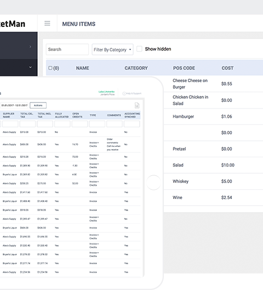Click the round home button on the tablet frame
This screenshot has width=263, height=290.
click(153, 183)
